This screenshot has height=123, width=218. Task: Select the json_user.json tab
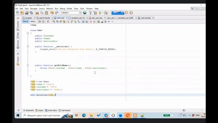97,18
